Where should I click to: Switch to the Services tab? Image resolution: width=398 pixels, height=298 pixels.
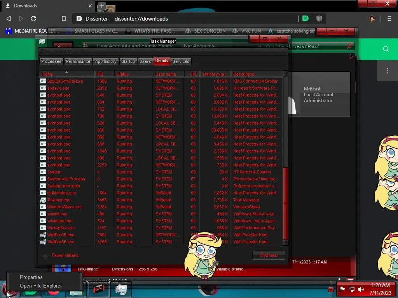point(181,61)
